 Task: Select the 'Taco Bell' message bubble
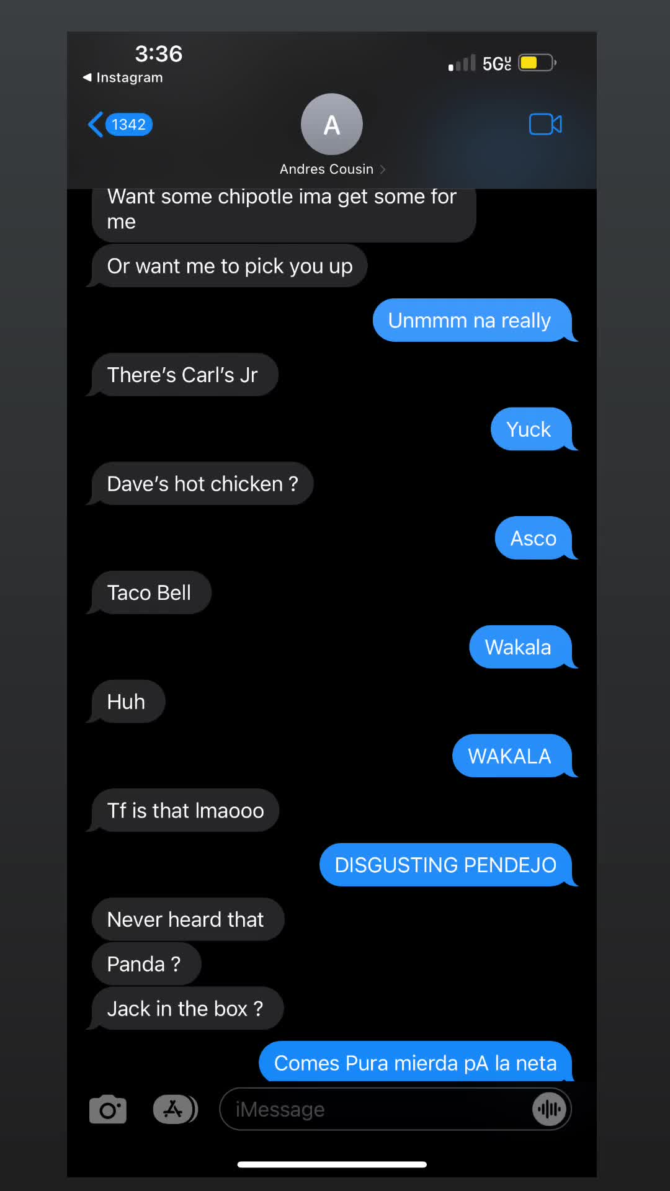point(150,592)
